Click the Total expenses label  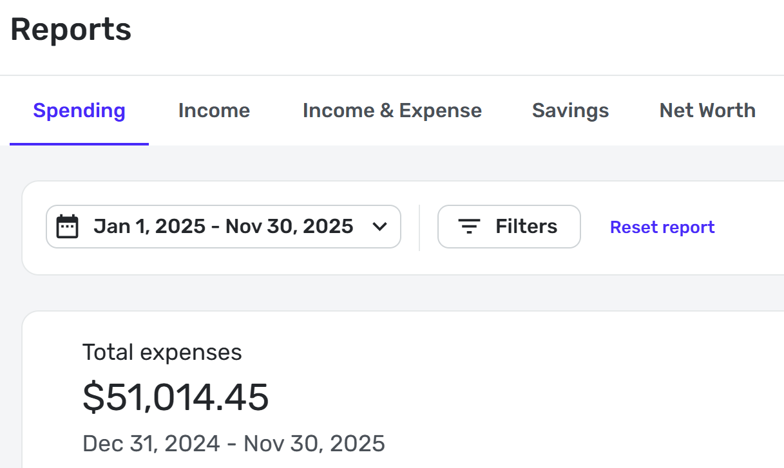(x=162, y=352)
